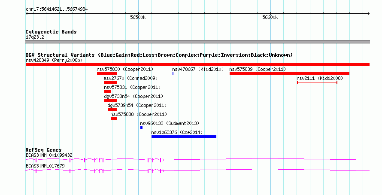The height and width of the screenshot is (195, 382).
Task: Click the ruler's left arrowhead
Action: (x=27, y=14)
